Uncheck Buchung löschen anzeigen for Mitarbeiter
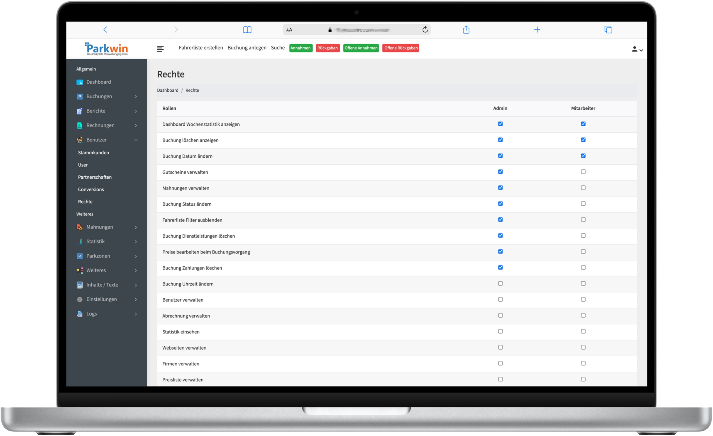This screenshot has width=713, height=436. [583, 140]
